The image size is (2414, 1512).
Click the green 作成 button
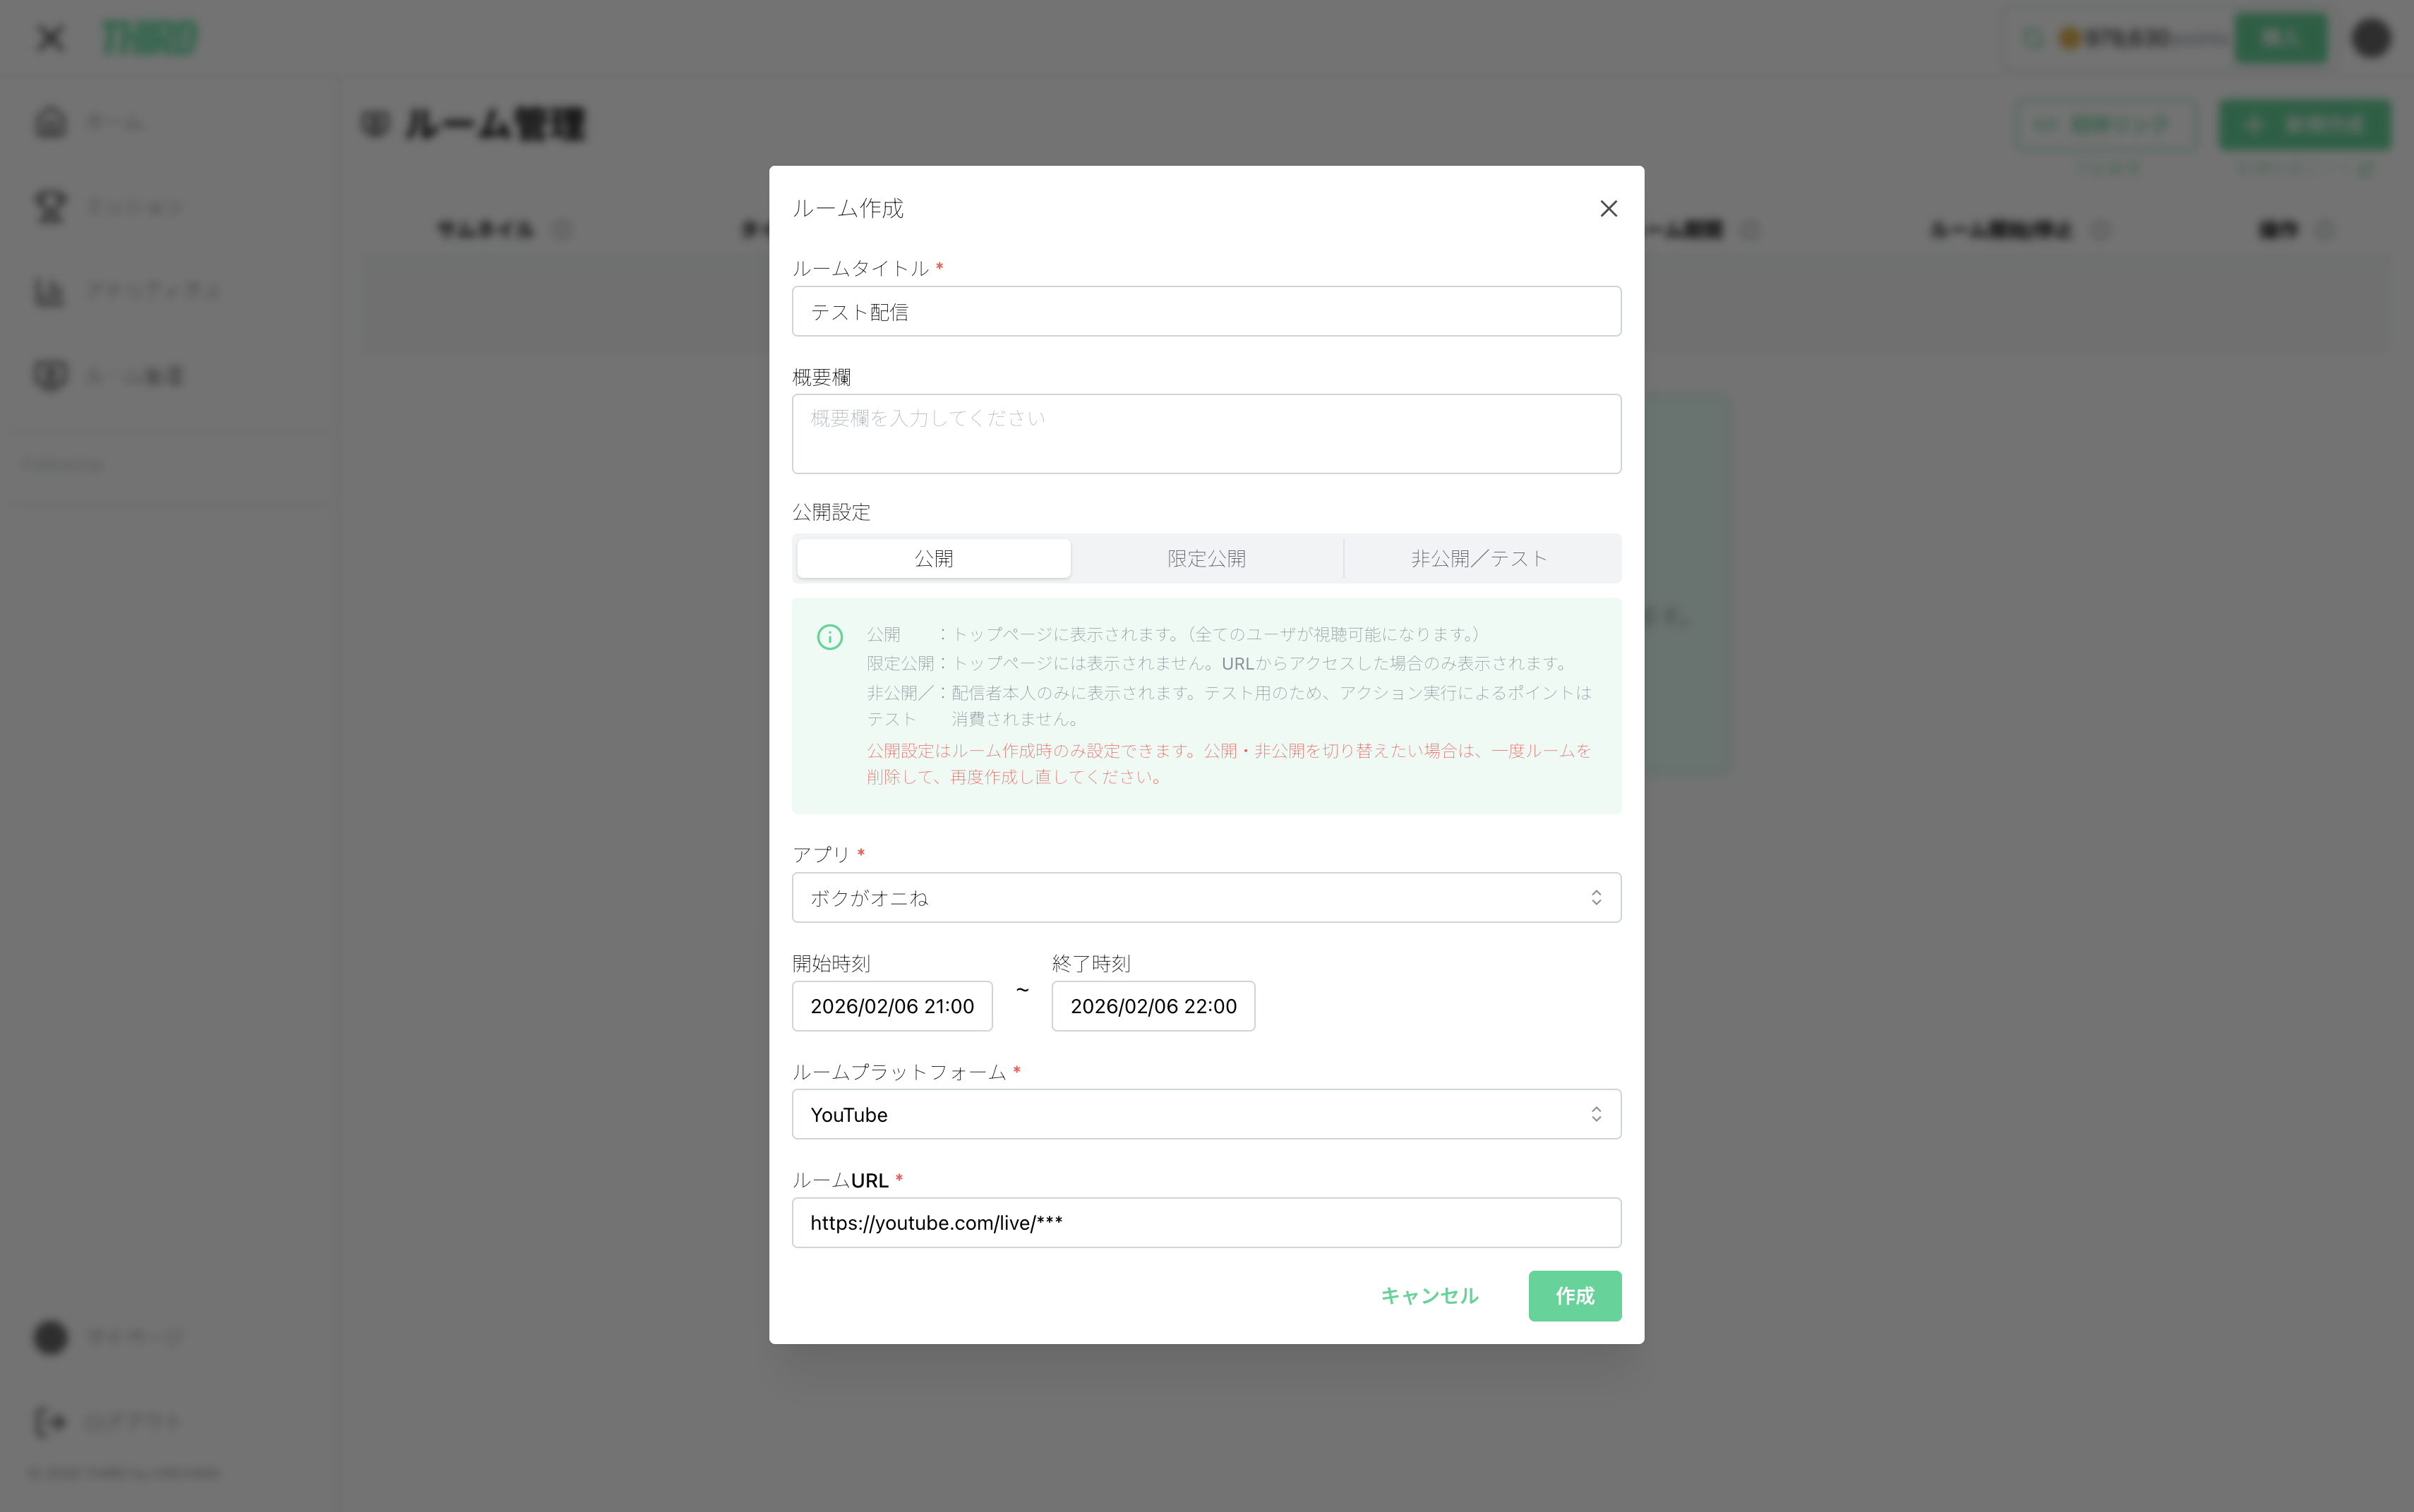coord(1573,1296)
